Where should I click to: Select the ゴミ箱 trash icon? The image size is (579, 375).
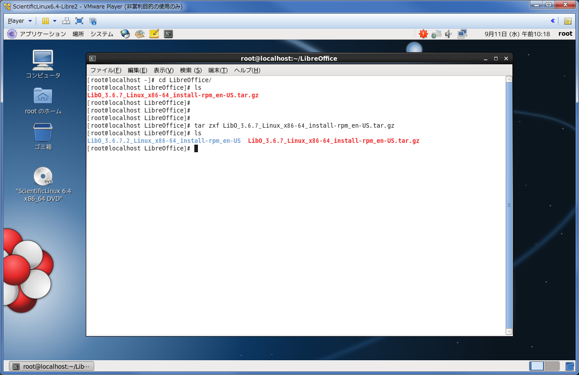[x=43, y=136]
